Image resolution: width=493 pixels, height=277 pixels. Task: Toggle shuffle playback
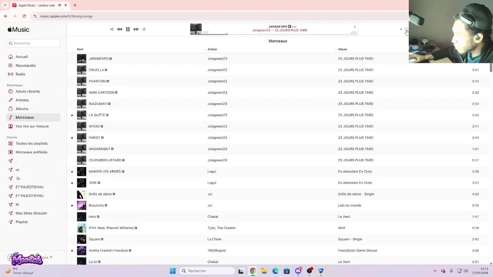[x=112, y=29]
